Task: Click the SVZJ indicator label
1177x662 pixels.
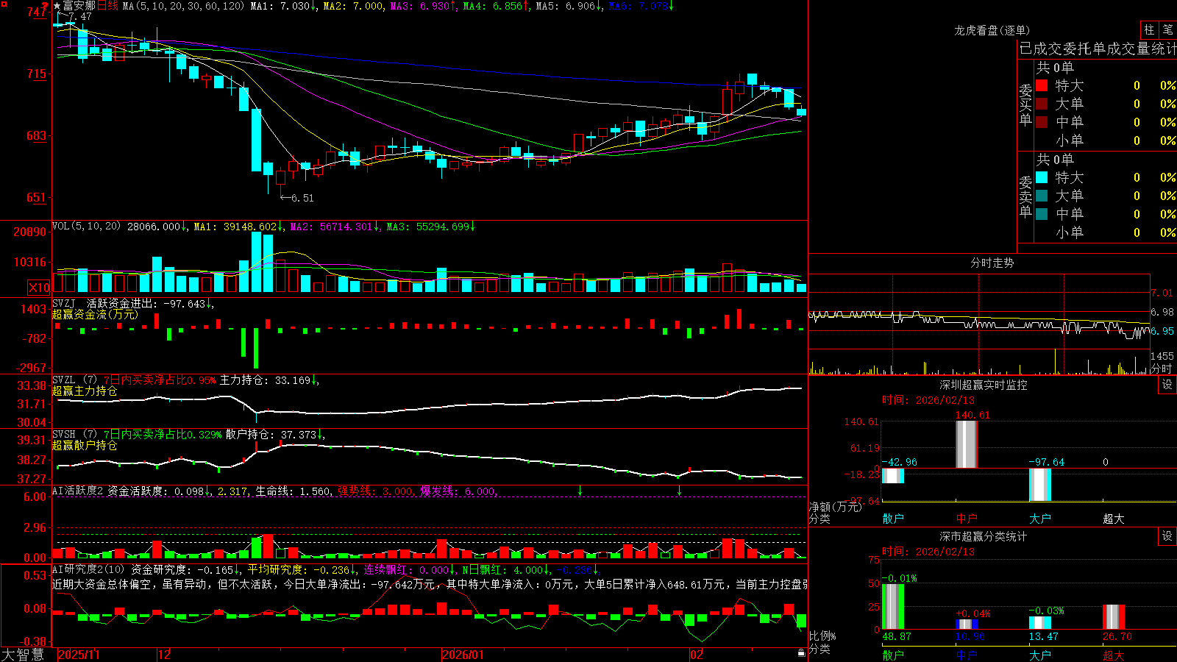Action: pyautogui.click(x=64, y=304)
